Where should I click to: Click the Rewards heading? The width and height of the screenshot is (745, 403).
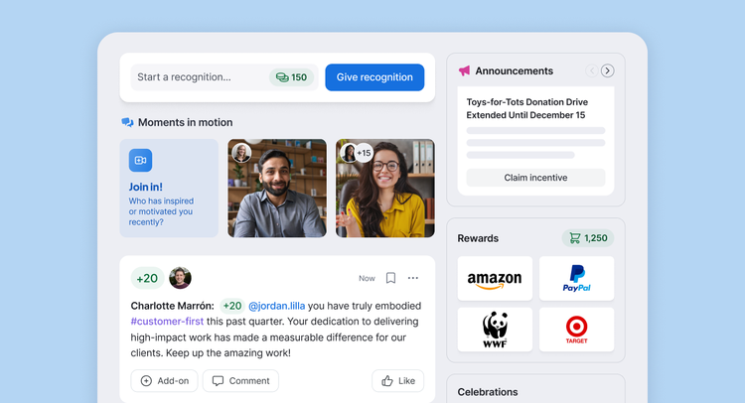[478, 238]
